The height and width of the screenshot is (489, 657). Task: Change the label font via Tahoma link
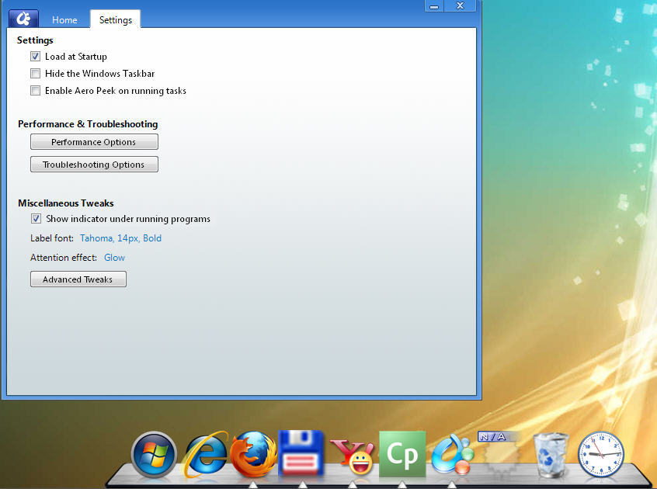click(x=120, y=238)
